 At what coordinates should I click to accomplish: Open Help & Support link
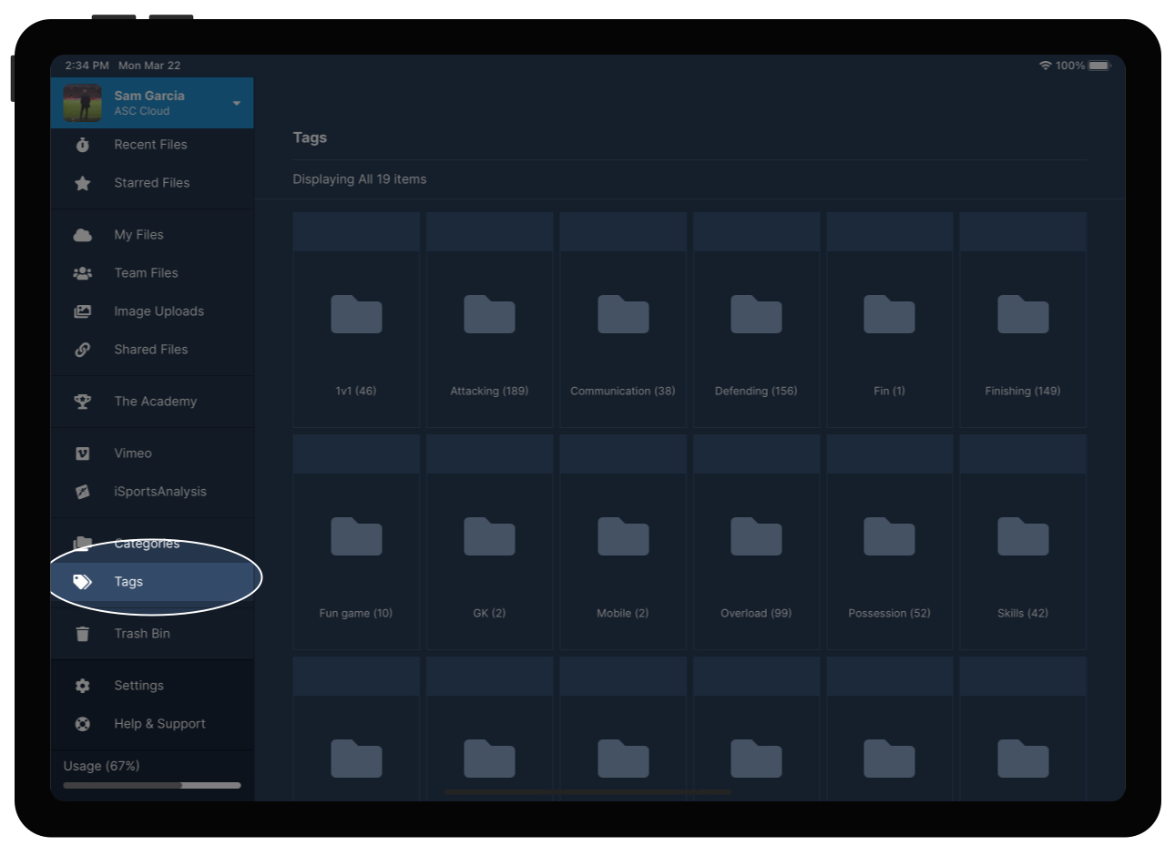[159, 724]
